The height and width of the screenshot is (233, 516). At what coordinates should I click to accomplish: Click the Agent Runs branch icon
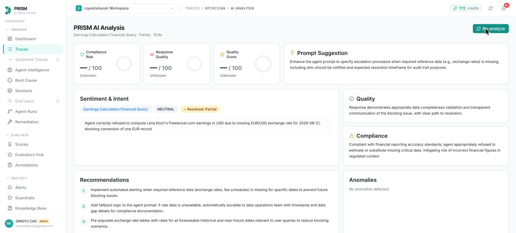[x=10, y=112]
